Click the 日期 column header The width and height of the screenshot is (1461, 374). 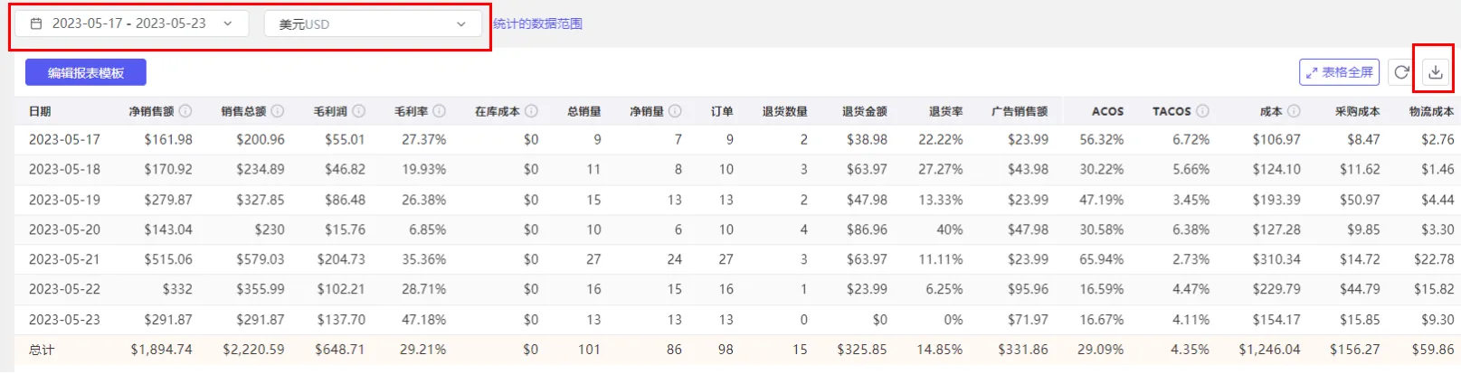[40, 111]
